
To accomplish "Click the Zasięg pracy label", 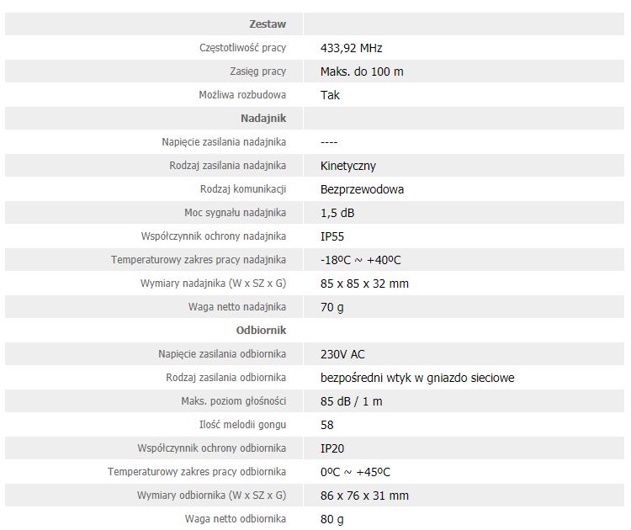I will 258,72.
